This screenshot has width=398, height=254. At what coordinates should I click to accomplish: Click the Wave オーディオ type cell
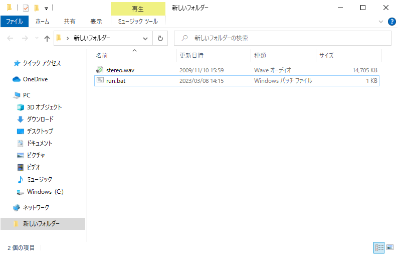point(273,70)
